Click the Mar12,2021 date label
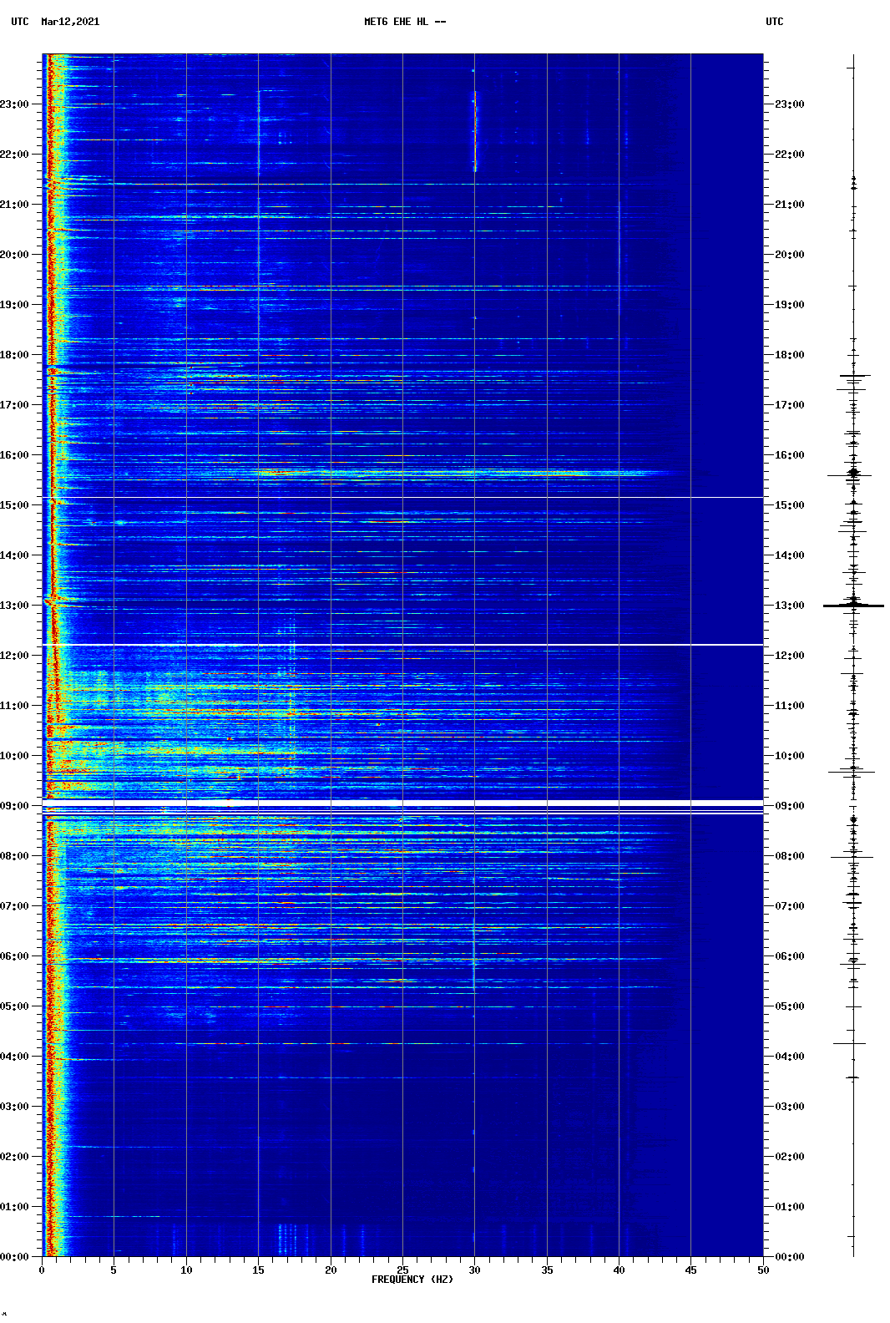The image size is (890, 1323). coord(70,22)
